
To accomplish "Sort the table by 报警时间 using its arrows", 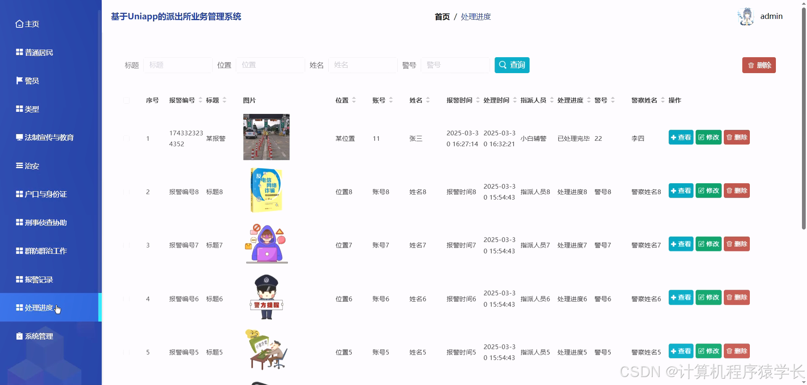I will click(x=477, y=100).
